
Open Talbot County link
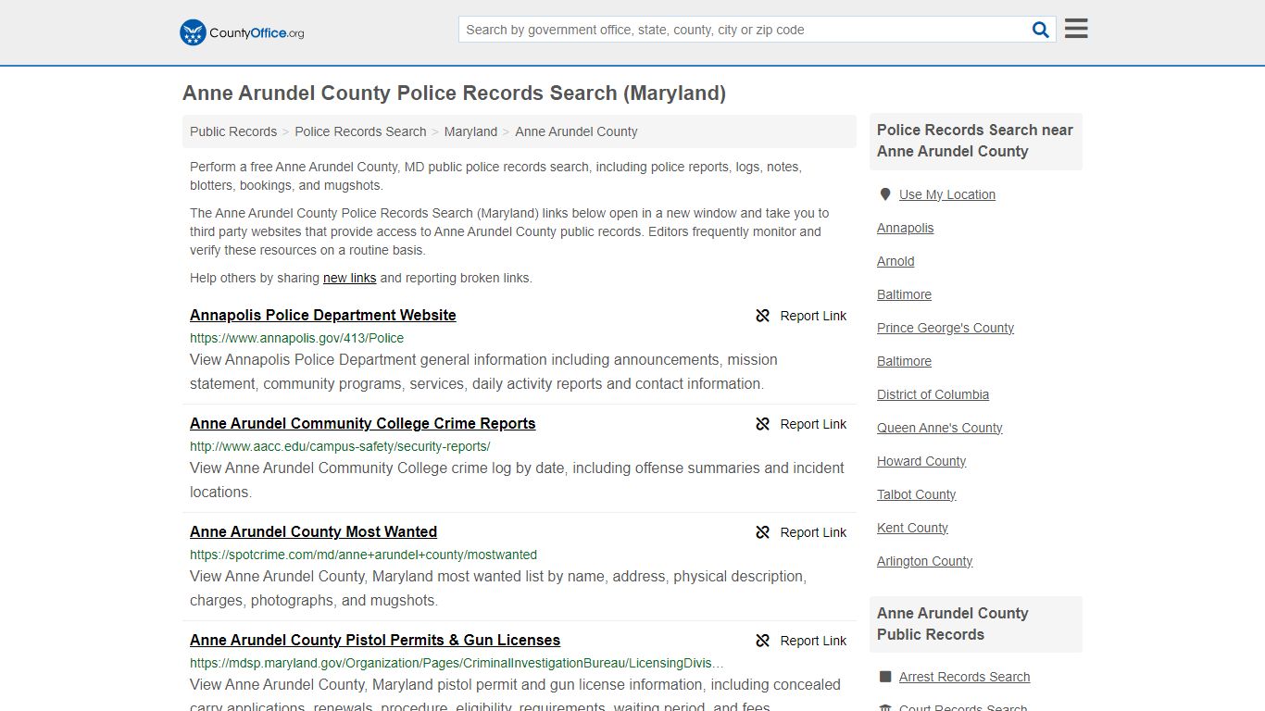tap(916, 494)
